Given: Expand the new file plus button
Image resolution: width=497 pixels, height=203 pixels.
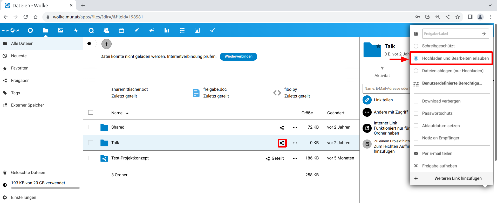Looking at the screenshot, I should (106, 44).
